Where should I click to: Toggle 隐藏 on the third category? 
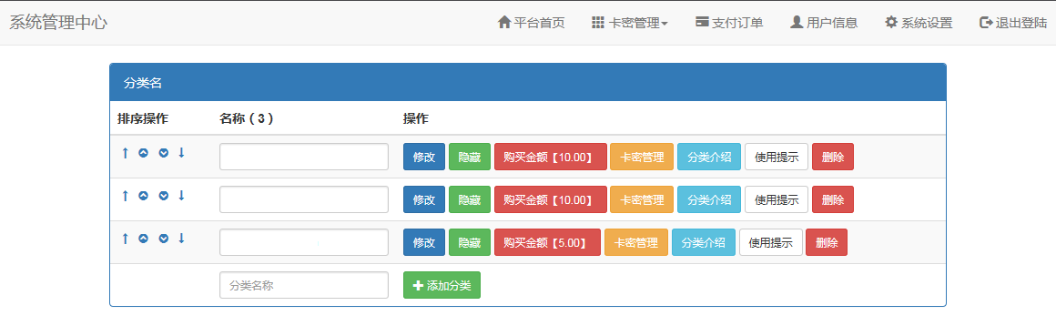(x=470, y=242)
